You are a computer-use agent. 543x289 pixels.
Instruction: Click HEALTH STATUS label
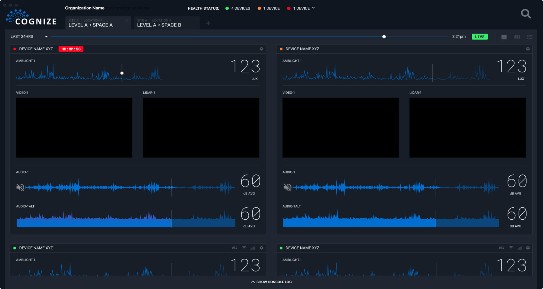[203, 8]
